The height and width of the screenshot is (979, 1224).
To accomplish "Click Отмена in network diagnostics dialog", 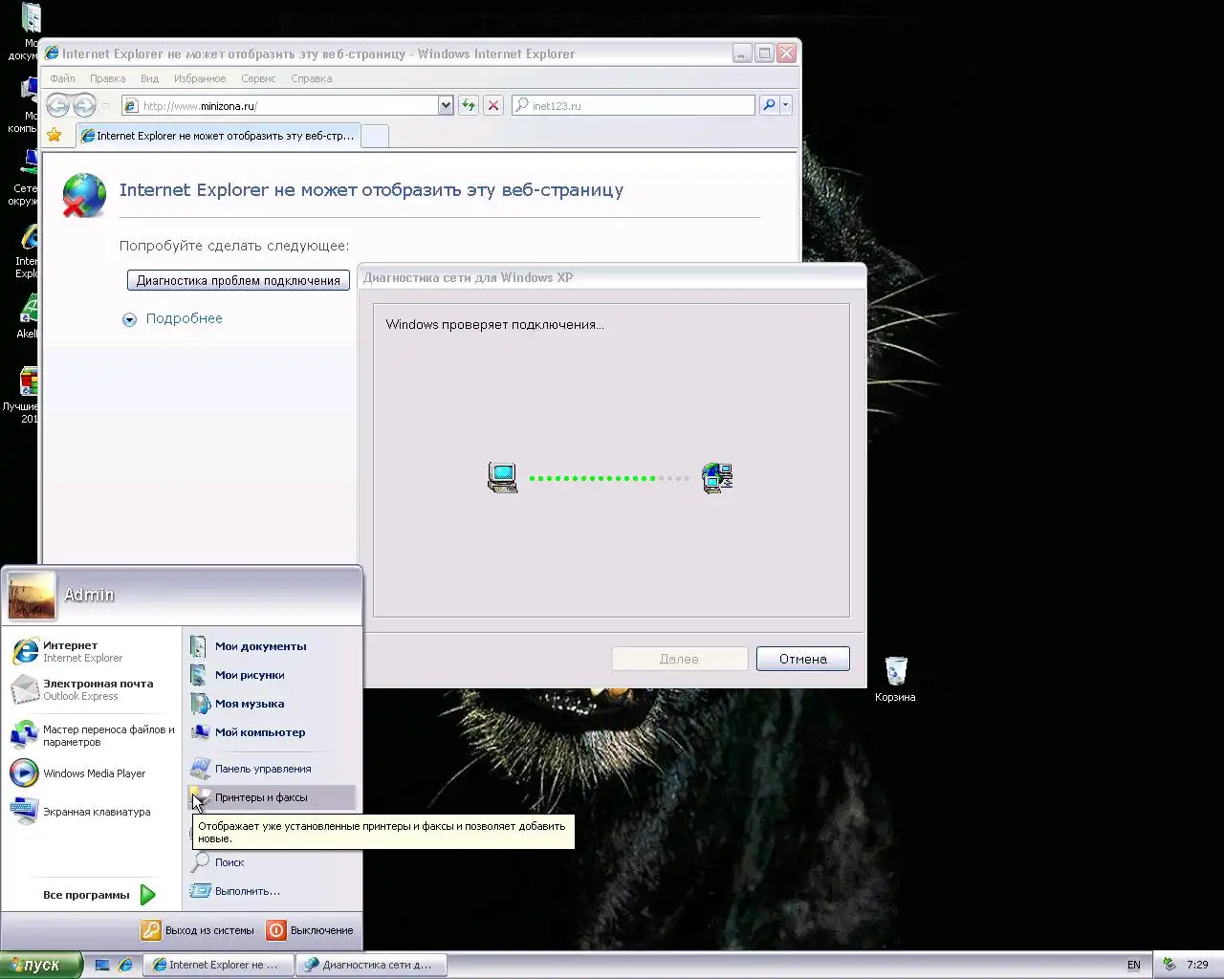I will [802, 659].
